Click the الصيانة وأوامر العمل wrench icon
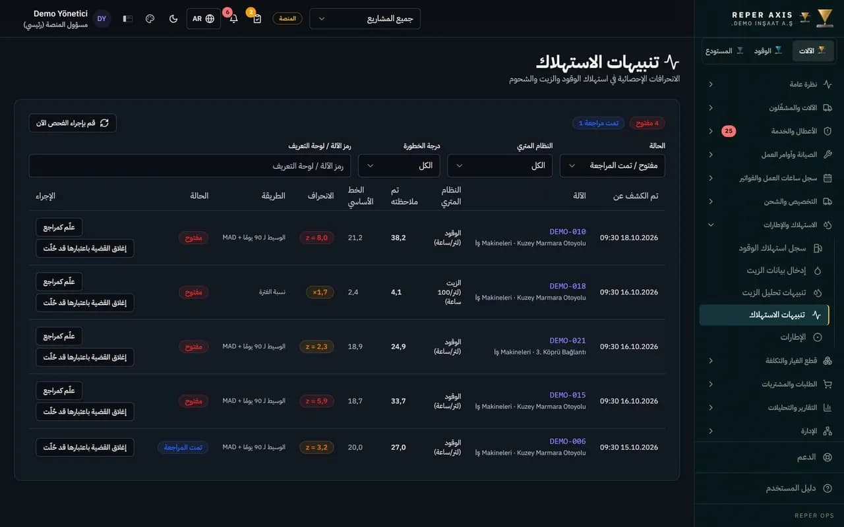844x527 pixels. 828,154
